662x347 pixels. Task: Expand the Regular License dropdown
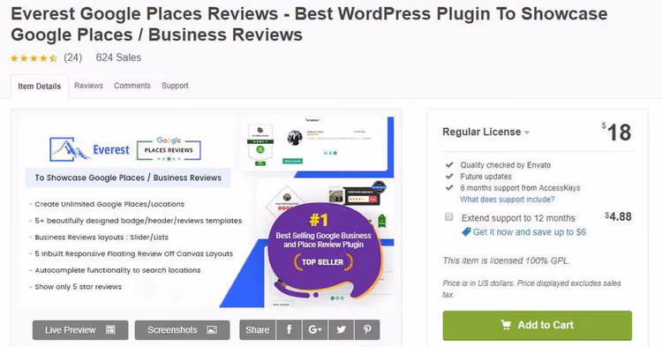tap(486, 132)
